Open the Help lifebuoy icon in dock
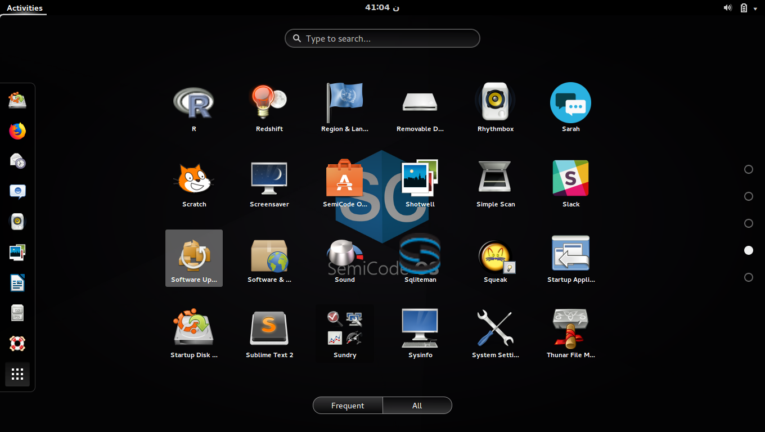765x432 pixels. (x=17, y=344)
